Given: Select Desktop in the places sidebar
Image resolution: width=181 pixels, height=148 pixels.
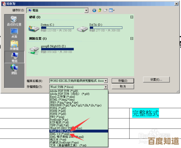Looking at the screenshot, I should (14, 33).
